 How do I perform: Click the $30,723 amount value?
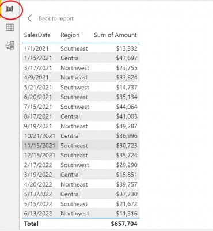pos(127,146)
